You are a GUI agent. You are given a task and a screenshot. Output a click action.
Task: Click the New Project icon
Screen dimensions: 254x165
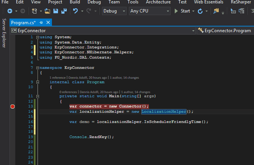34,11
